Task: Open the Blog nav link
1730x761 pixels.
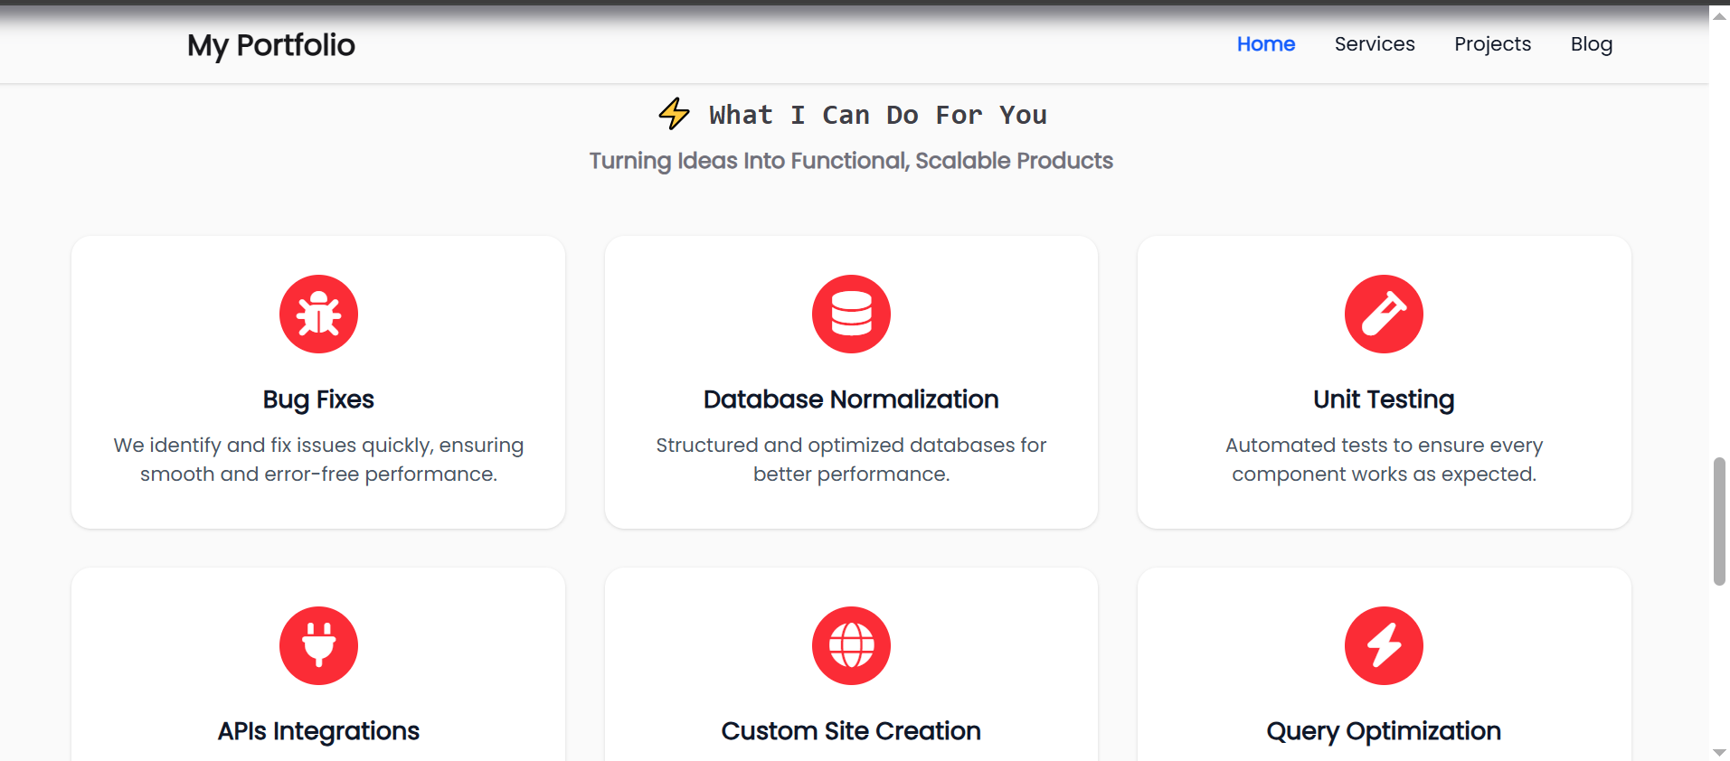Action: [1591, 44]
